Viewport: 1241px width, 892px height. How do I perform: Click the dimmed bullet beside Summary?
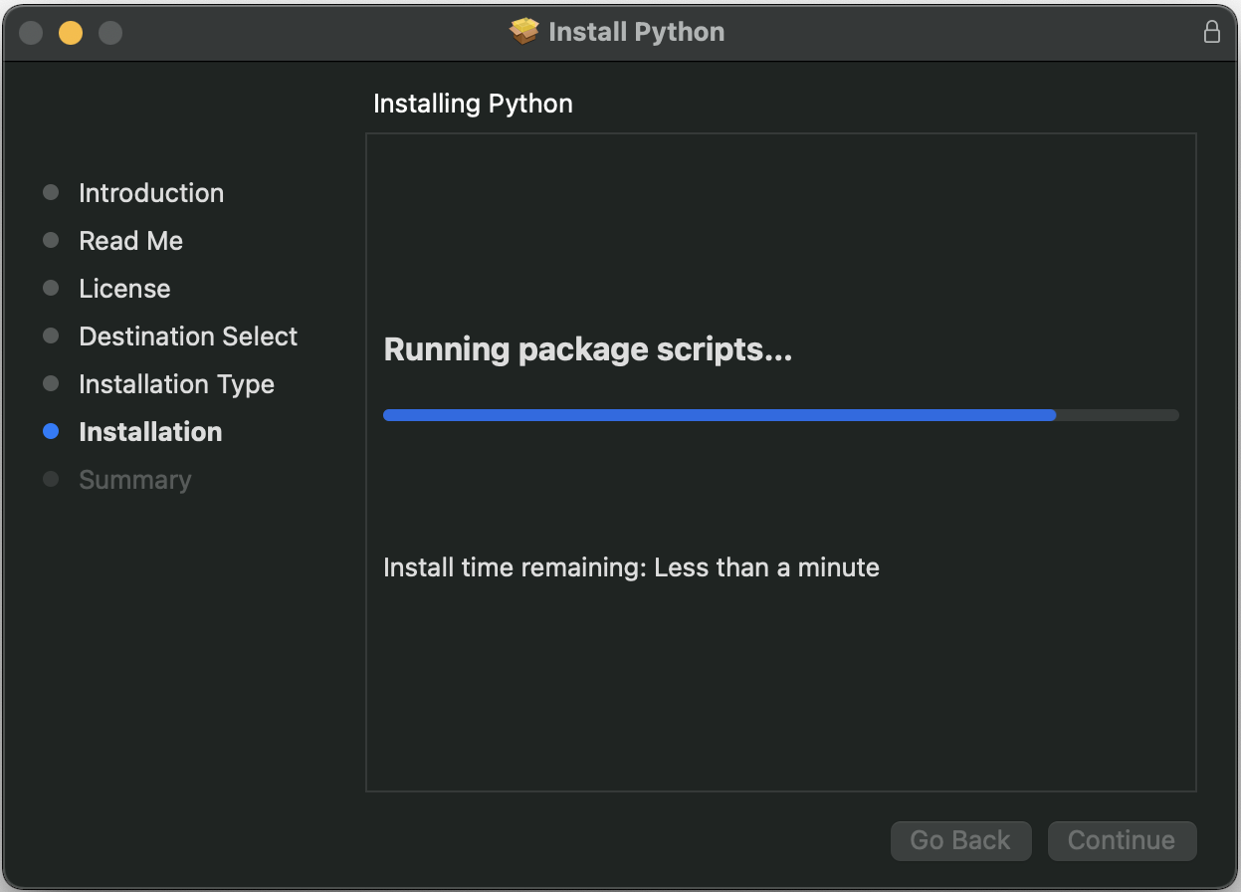click(x=51, y=480)
